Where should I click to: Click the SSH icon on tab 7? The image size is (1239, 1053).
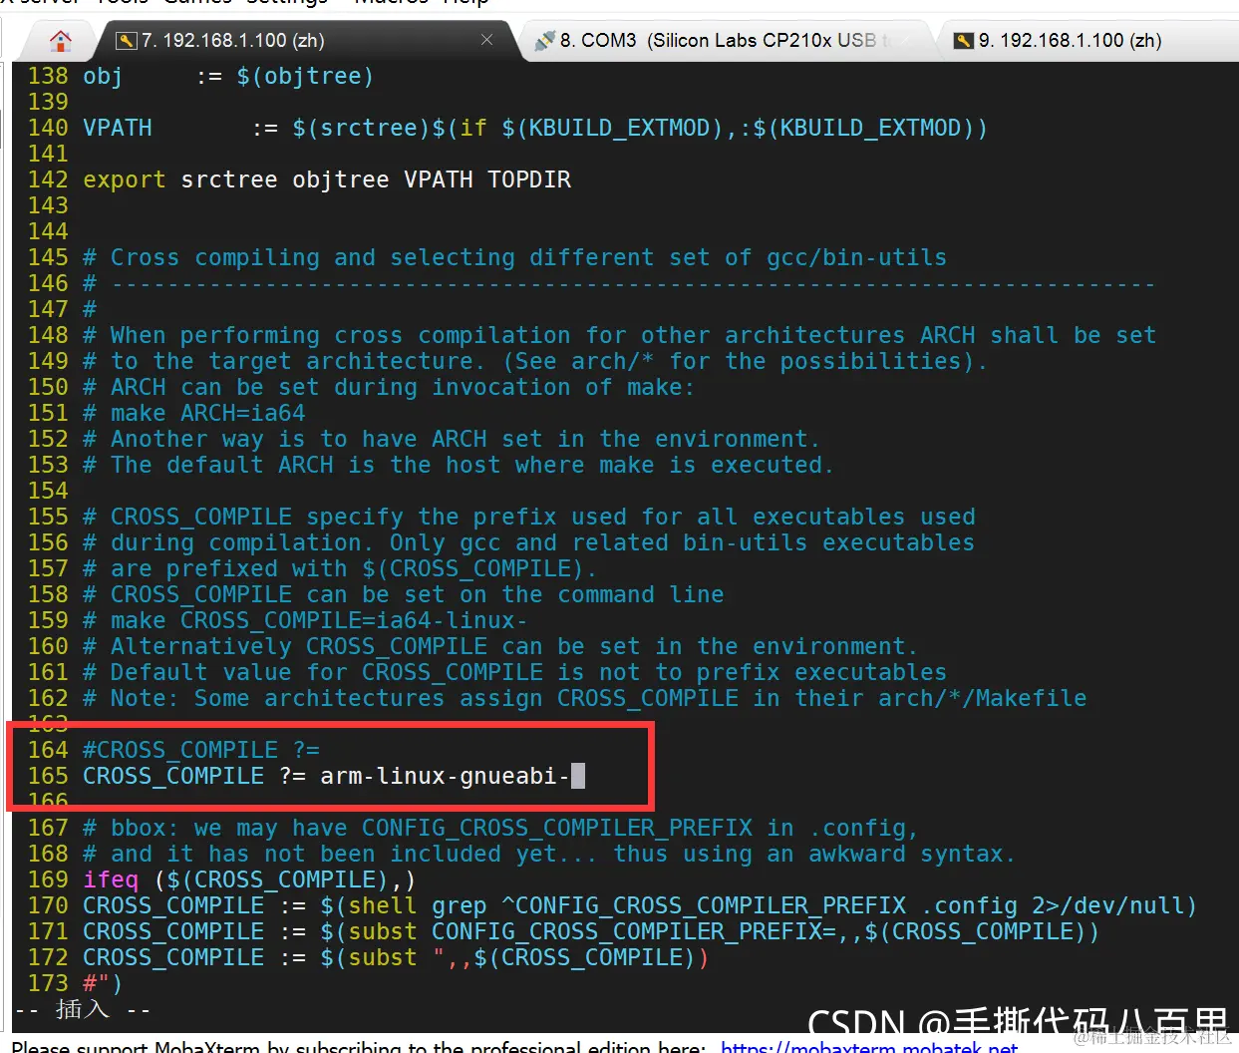tap(127, 41)
